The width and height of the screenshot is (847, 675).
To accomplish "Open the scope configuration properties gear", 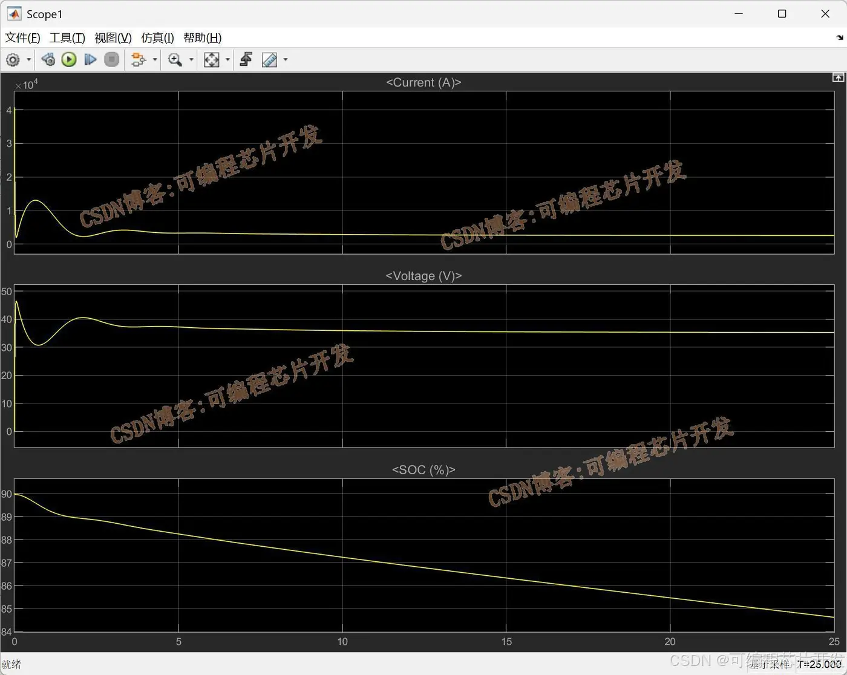I will (x=13, y=59).
